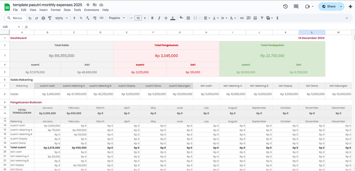This screenshot has height=171, width=355.
Task: Insert a link with chain icon
Action: point(242,18)
